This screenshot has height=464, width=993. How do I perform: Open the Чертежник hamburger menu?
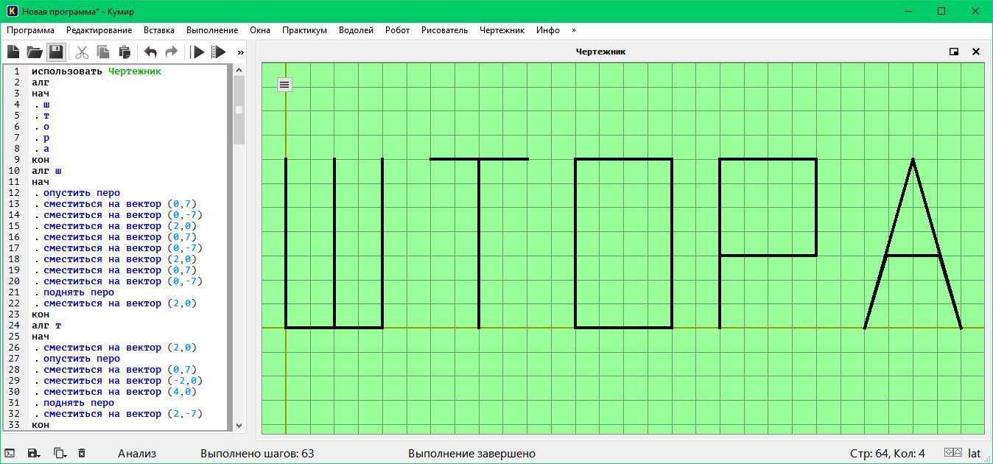click(284, 85)
